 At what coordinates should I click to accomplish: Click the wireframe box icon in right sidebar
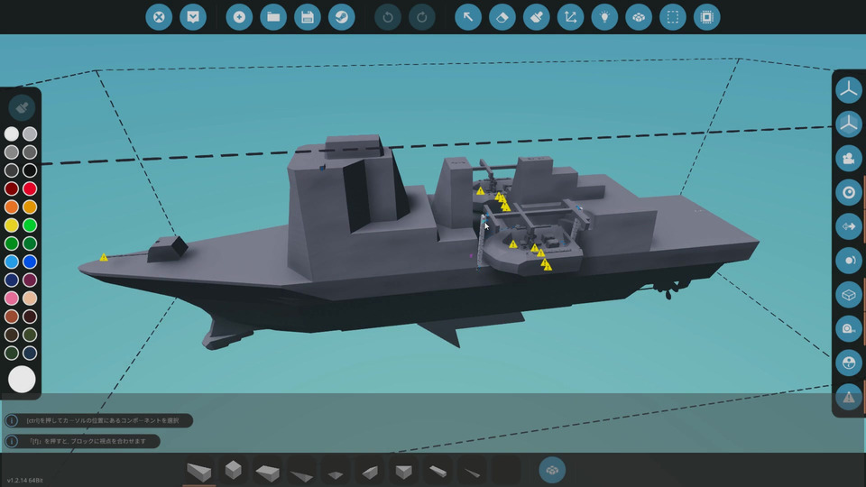[x=848, y=295]
